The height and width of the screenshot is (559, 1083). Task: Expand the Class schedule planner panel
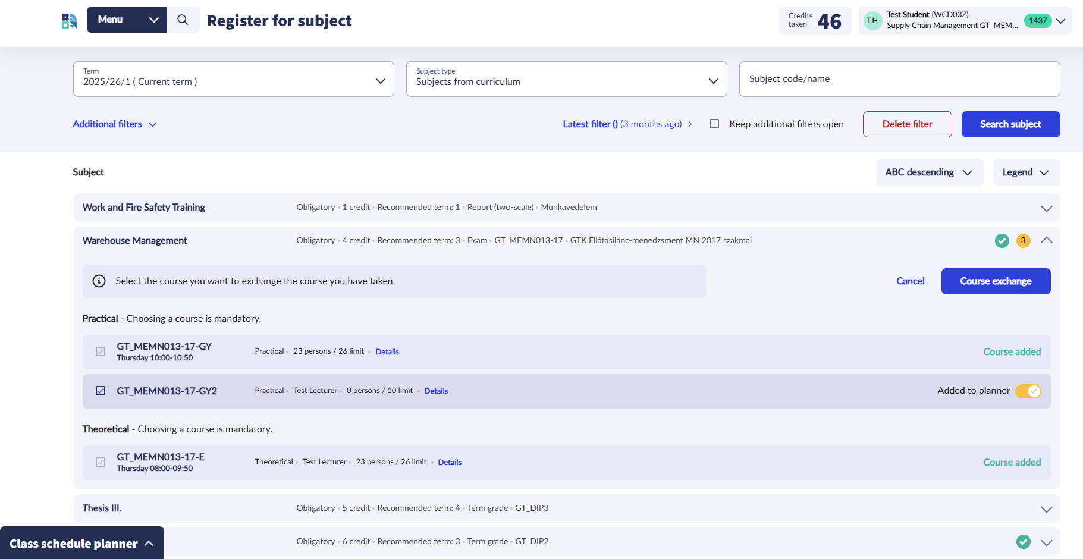(81, 544)
